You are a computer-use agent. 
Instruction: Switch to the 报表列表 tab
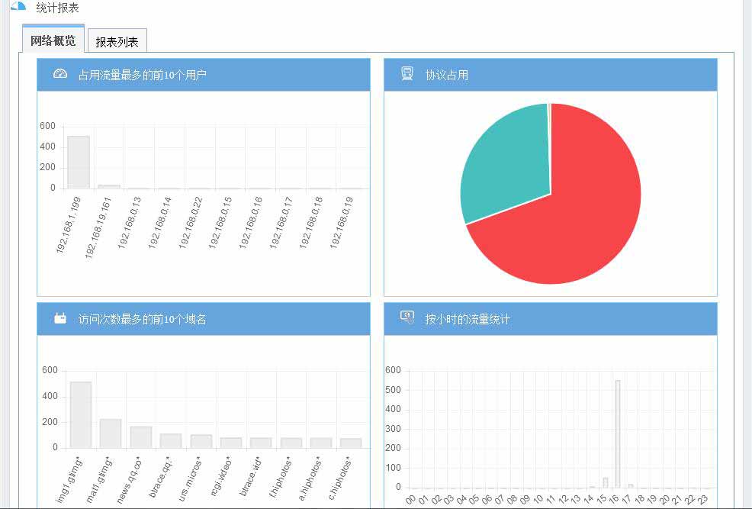click(x=117, y=41)
